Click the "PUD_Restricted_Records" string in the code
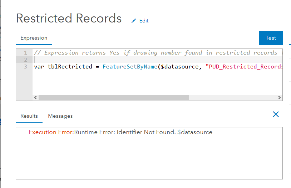The image size is (291, 188). pyautogui.click(x=244, y=67)
